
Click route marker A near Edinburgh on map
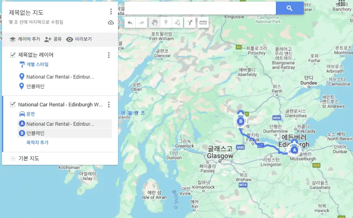[x=294, y=150]
